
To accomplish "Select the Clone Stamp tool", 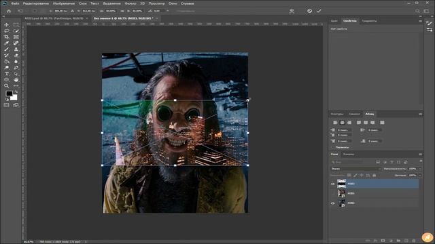I will 16,49.
